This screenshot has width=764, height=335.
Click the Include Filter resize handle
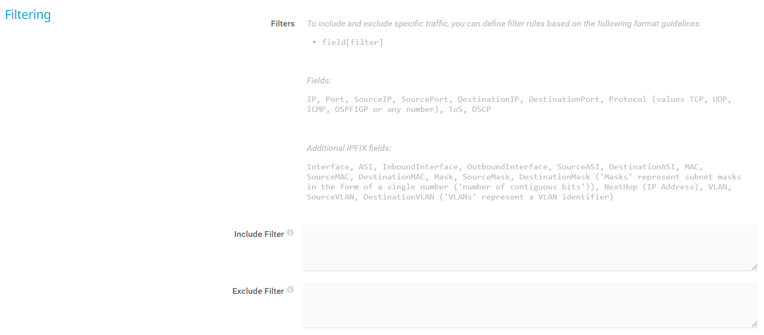click(754, 267)
